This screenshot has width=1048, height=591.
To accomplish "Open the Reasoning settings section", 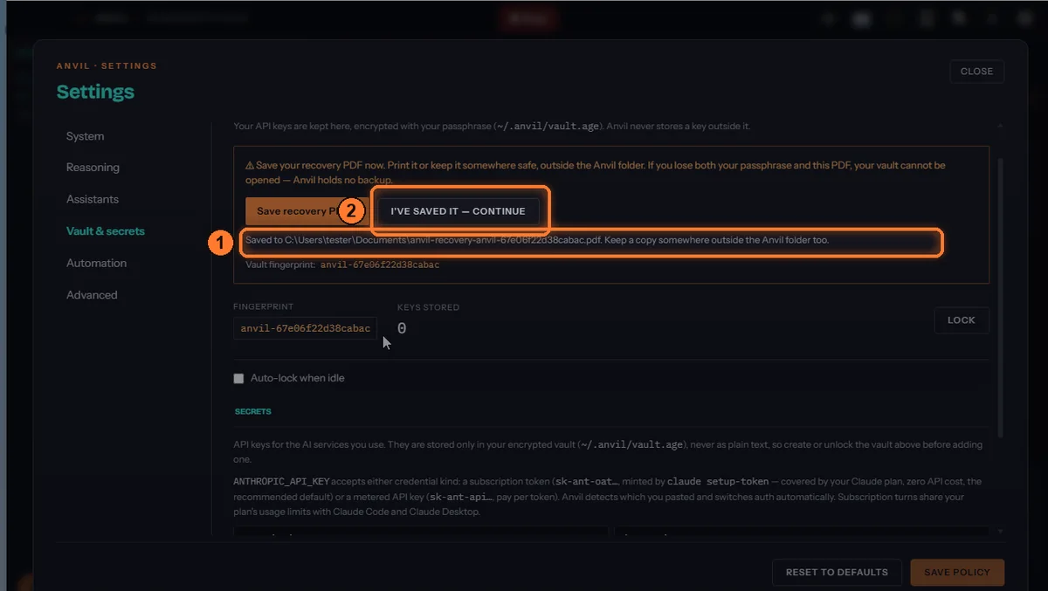I will pyautogui.click(x=93, y=168).
